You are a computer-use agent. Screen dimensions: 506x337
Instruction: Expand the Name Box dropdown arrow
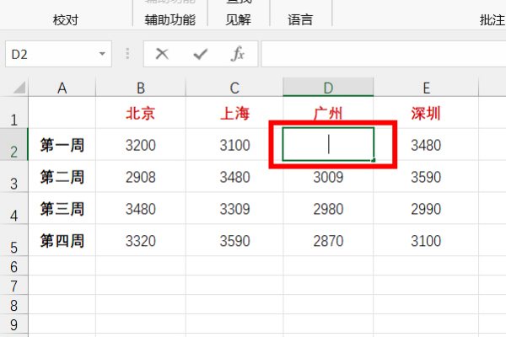coord(102,54)
